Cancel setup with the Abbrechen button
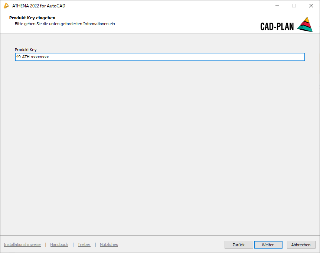 301,245
